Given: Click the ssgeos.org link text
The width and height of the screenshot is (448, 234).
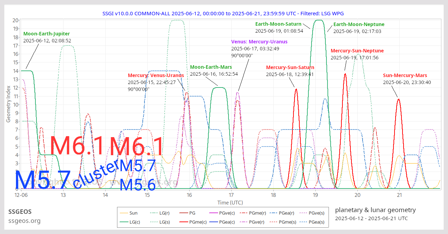Looking at the screenshot, I should (x=24, y=221).
